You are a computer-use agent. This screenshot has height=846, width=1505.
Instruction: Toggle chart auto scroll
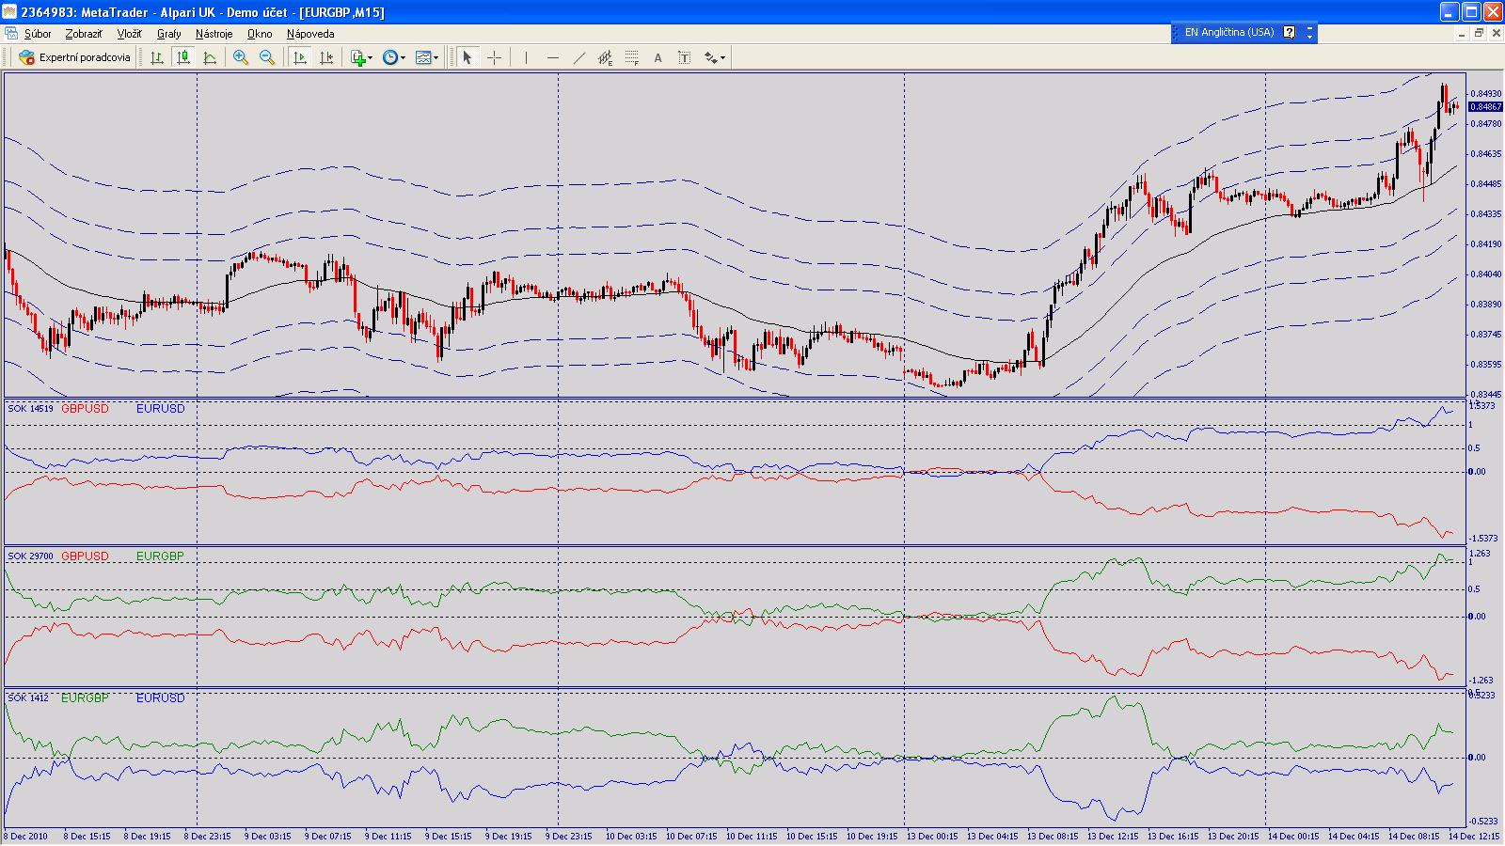pos(300,57)
